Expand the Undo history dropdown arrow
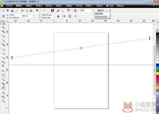This screenshot has height=114, width=159. [x=41, y=11]
